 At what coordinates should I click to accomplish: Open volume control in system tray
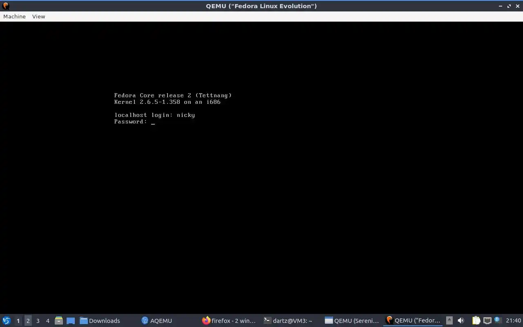click(x=461, y=320)
